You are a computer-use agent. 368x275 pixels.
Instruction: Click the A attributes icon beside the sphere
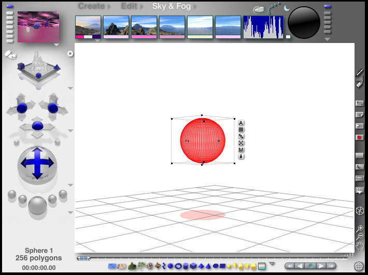241,123
